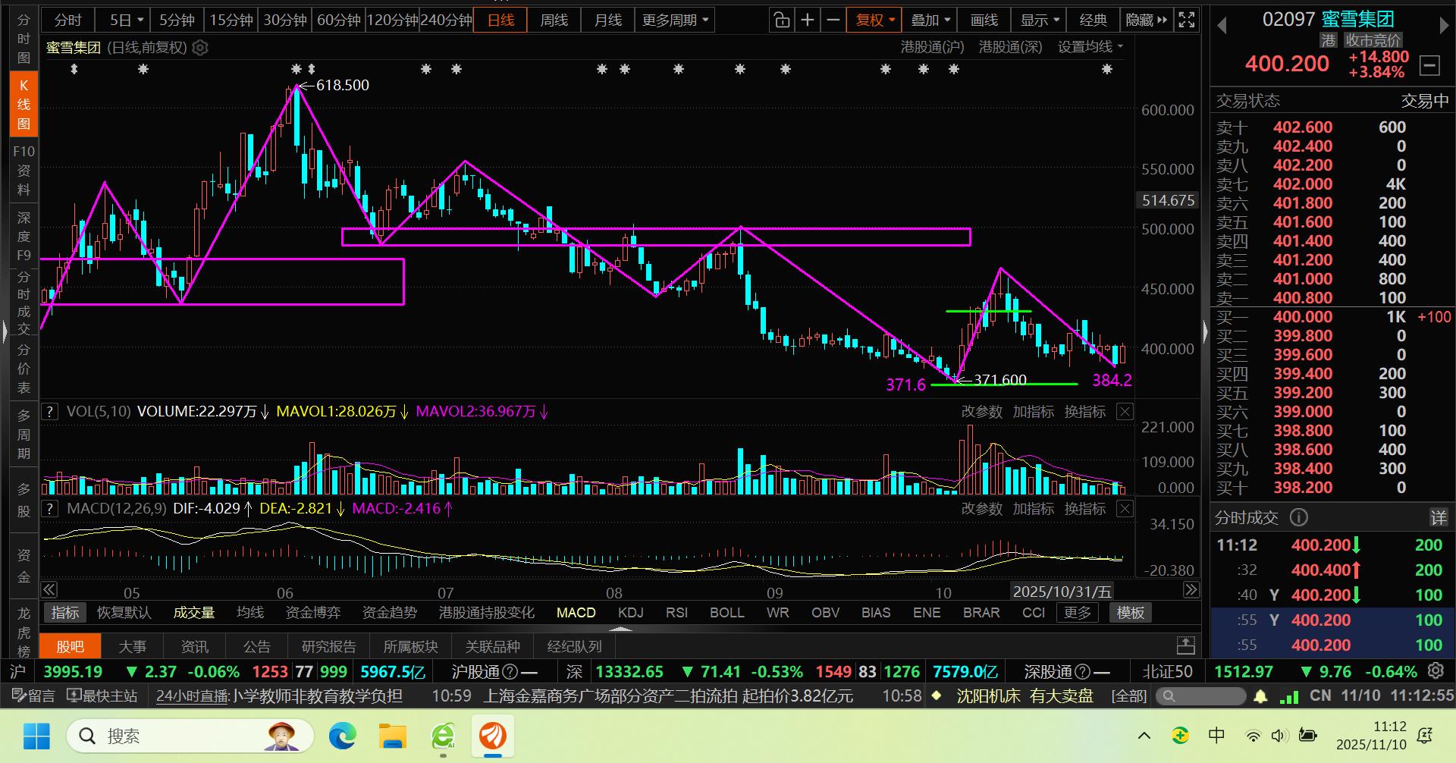
Task: Open 24小时直播 news link
Action: click(x=193, y=696)
